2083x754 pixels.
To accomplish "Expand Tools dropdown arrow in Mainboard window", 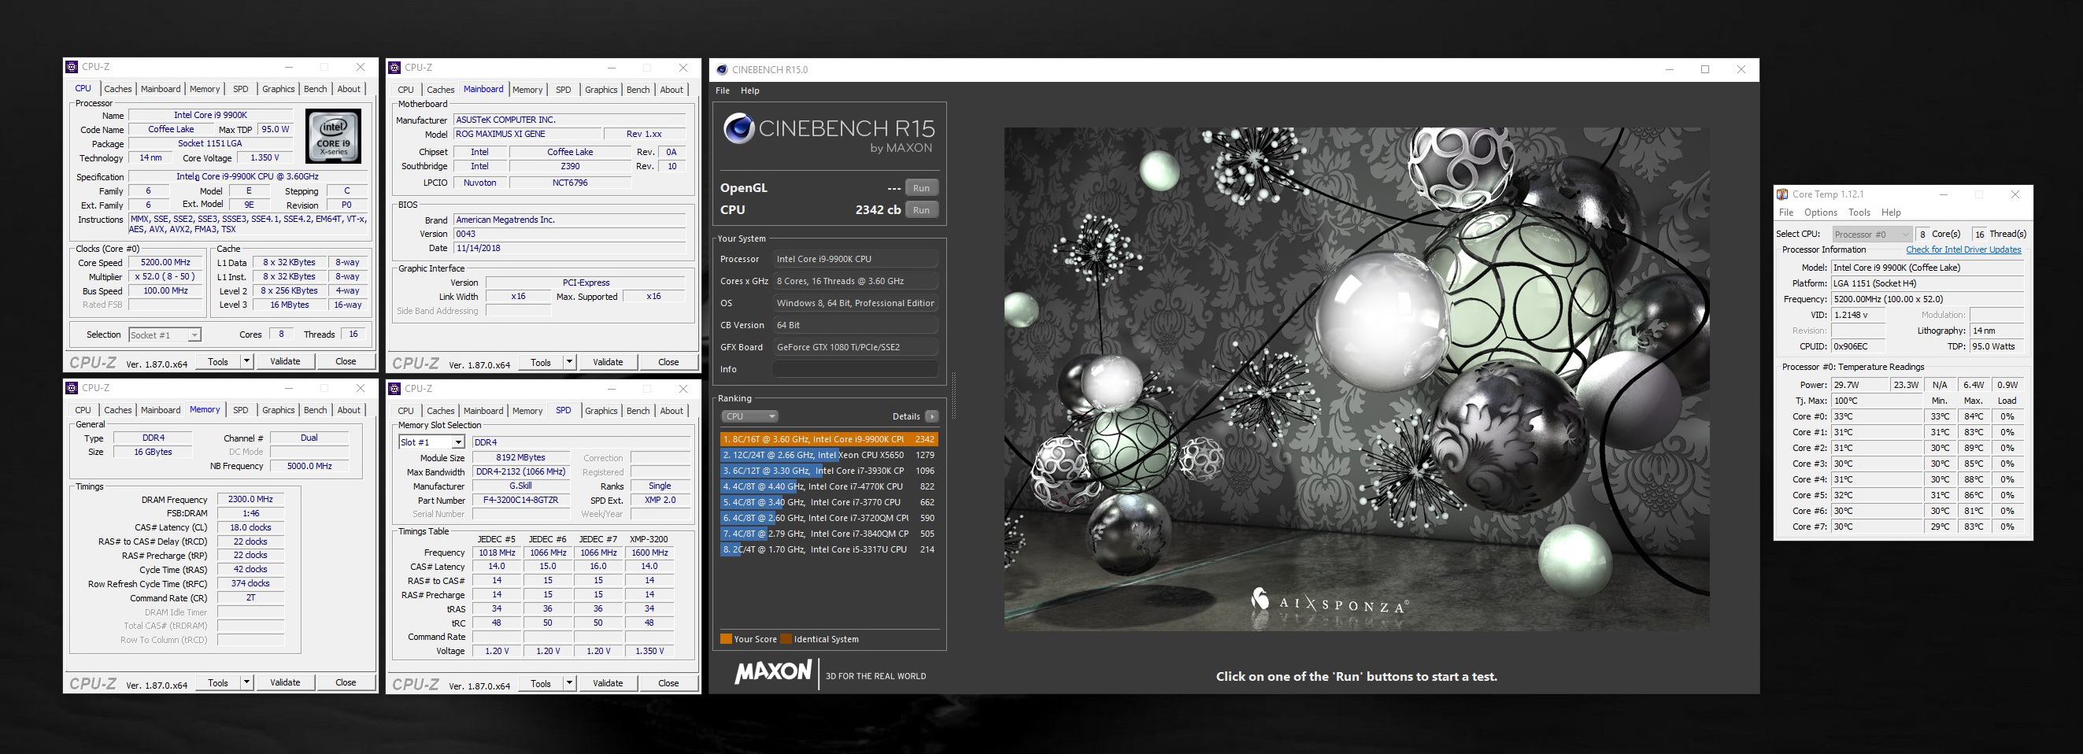I will (x=569, y=362).
